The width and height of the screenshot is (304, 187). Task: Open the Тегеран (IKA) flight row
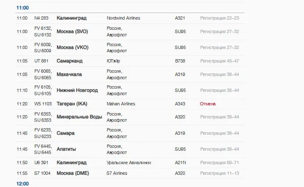tap(72, 104)
